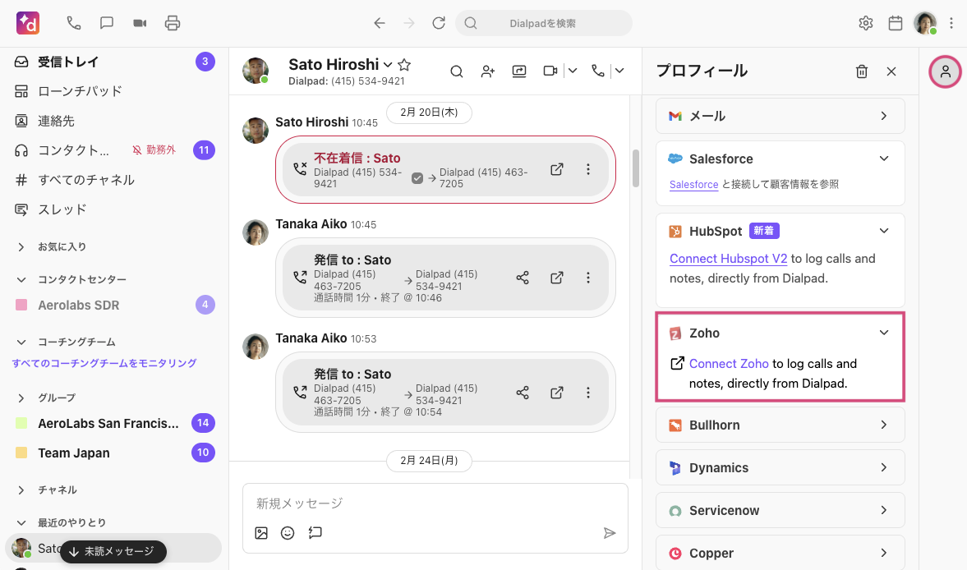
Task: Click すべてのコーチングチームをモニタリング link
Action: pos(104,364)
